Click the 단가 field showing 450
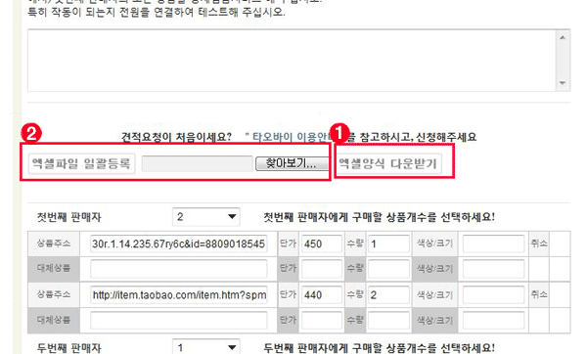This screenshot has width=587, height=354. [322, 243]
